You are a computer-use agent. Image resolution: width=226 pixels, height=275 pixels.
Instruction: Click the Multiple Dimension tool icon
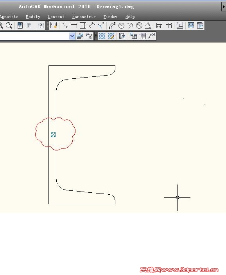pos(180,25)
